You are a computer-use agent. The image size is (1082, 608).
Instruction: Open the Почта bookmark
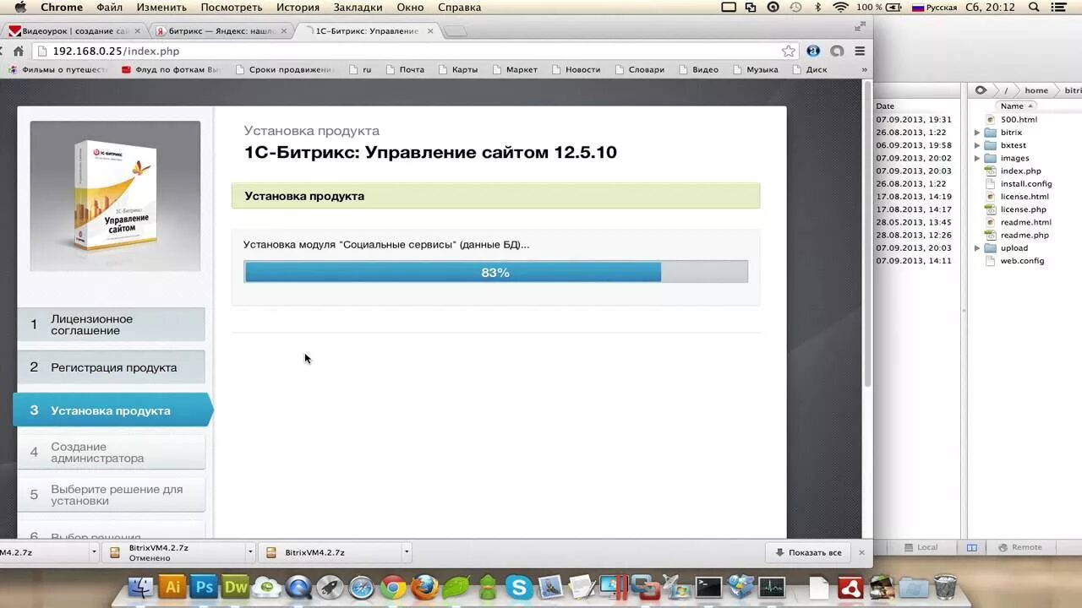tap(405, 69)
